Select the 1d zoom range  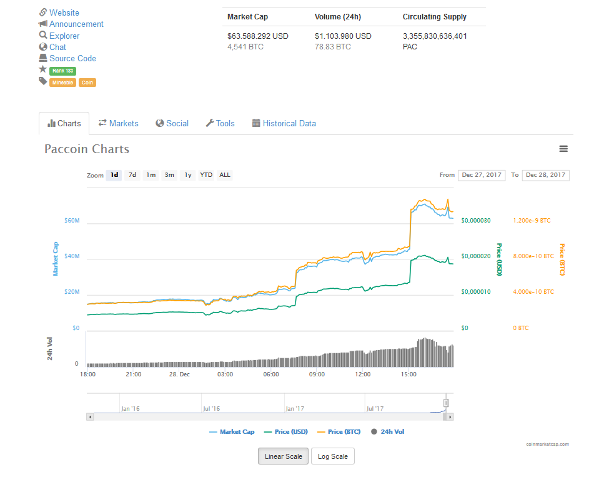point(114,175)
